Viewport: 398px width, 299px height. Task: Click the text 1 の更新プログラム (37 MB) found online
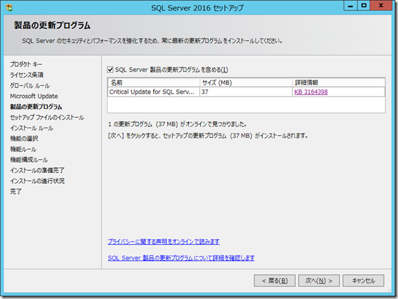(177, 124)
